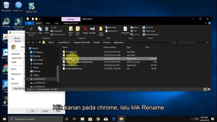Click Windows Start button
Screen dimensions: 217x122
click(x=4, y=119)
